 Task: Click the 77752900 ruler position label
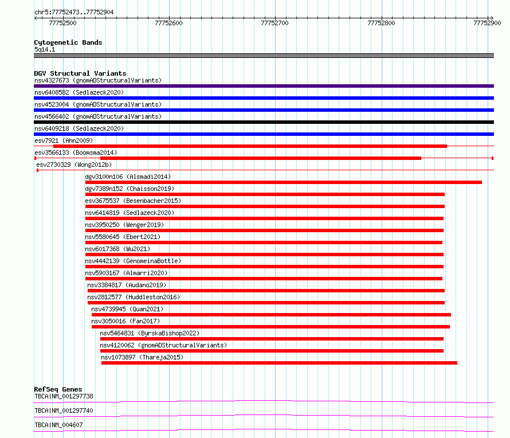point(487,23)
